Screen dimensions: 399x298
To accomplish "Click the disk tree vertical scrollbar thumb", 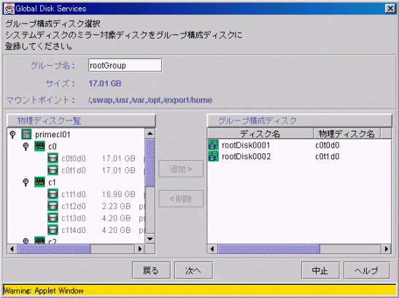I will (x=150, y=163).
